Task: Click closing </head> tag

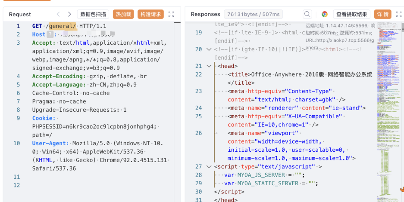Action: point(225,200)
